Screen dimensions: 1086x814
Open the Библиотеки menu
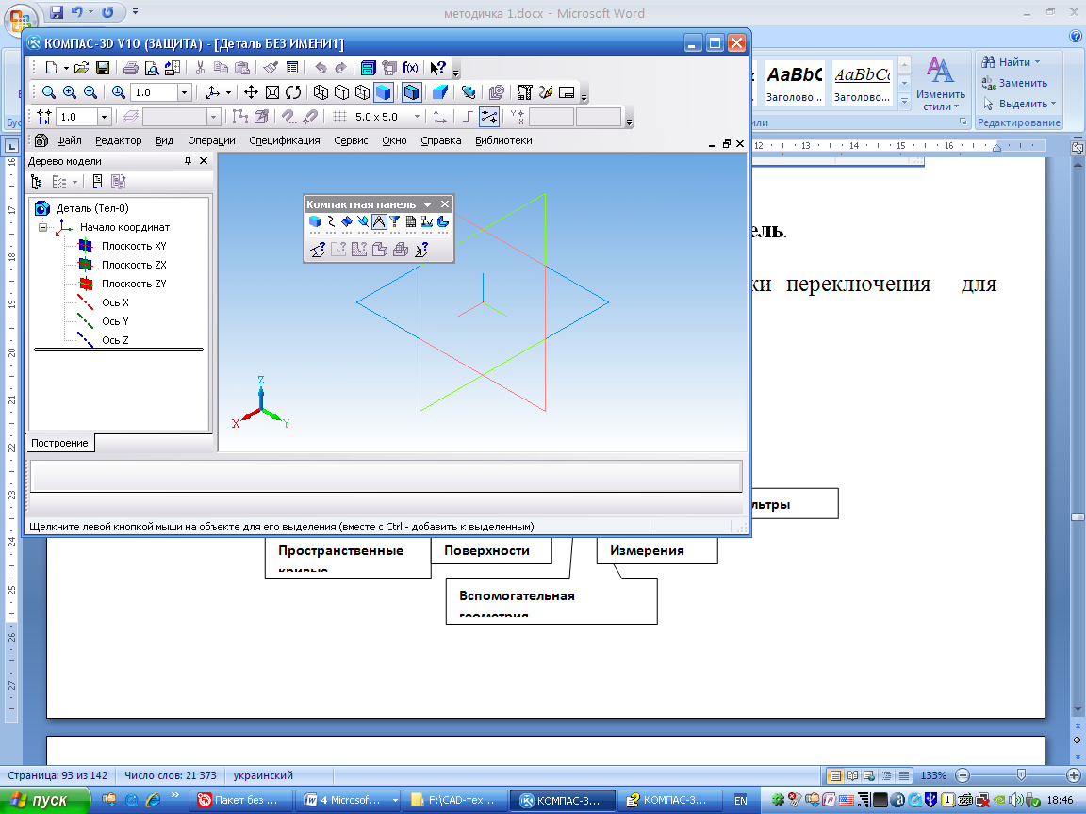503,140
